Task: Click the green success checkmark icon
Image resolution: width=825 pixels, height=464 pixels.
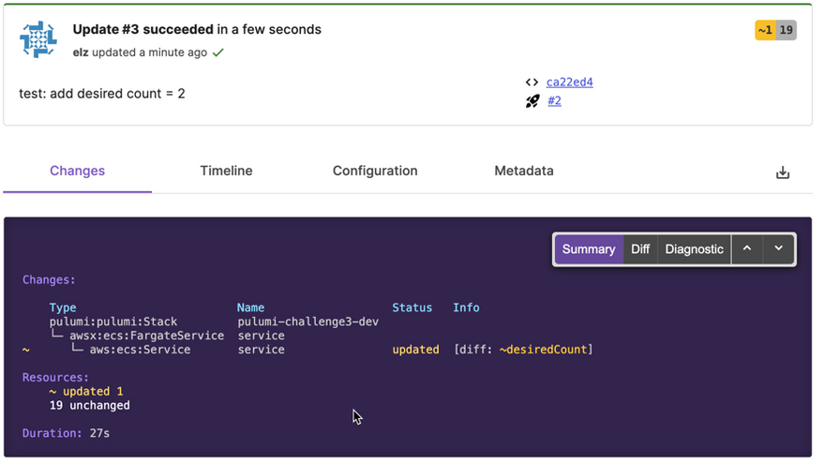Action: (218, 52)
